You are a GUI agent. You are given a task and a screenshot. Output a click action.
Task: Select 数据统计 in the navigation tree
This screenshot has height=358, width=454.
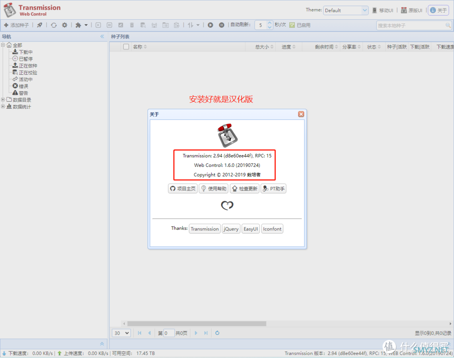(x=22, y=107)
